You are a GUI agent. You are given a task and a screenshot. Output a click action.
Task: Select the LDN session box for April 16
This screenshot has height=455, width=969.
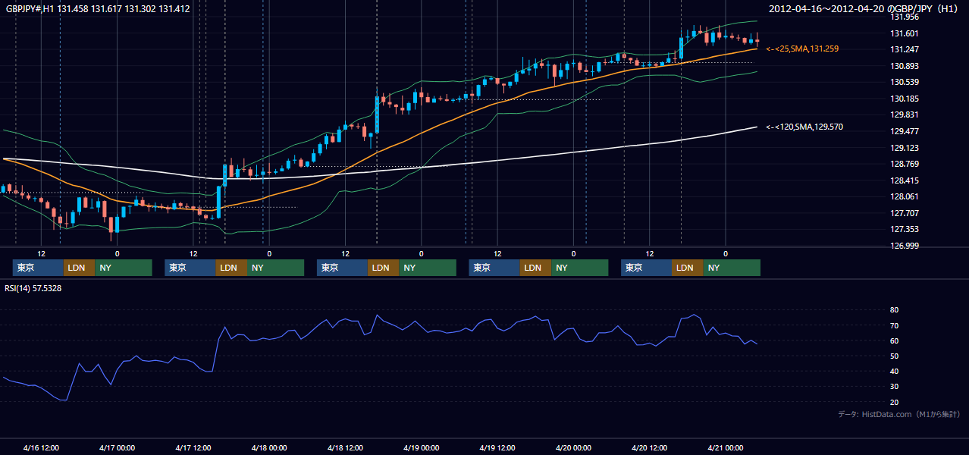pos(80,268)
